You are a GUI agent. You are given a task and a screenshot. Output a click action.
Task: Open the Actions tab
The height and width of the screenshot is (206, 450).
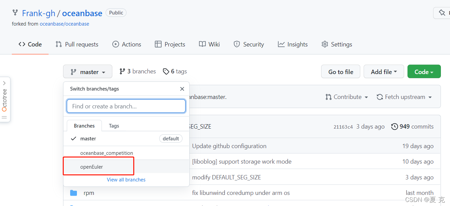tap(127, 44)
